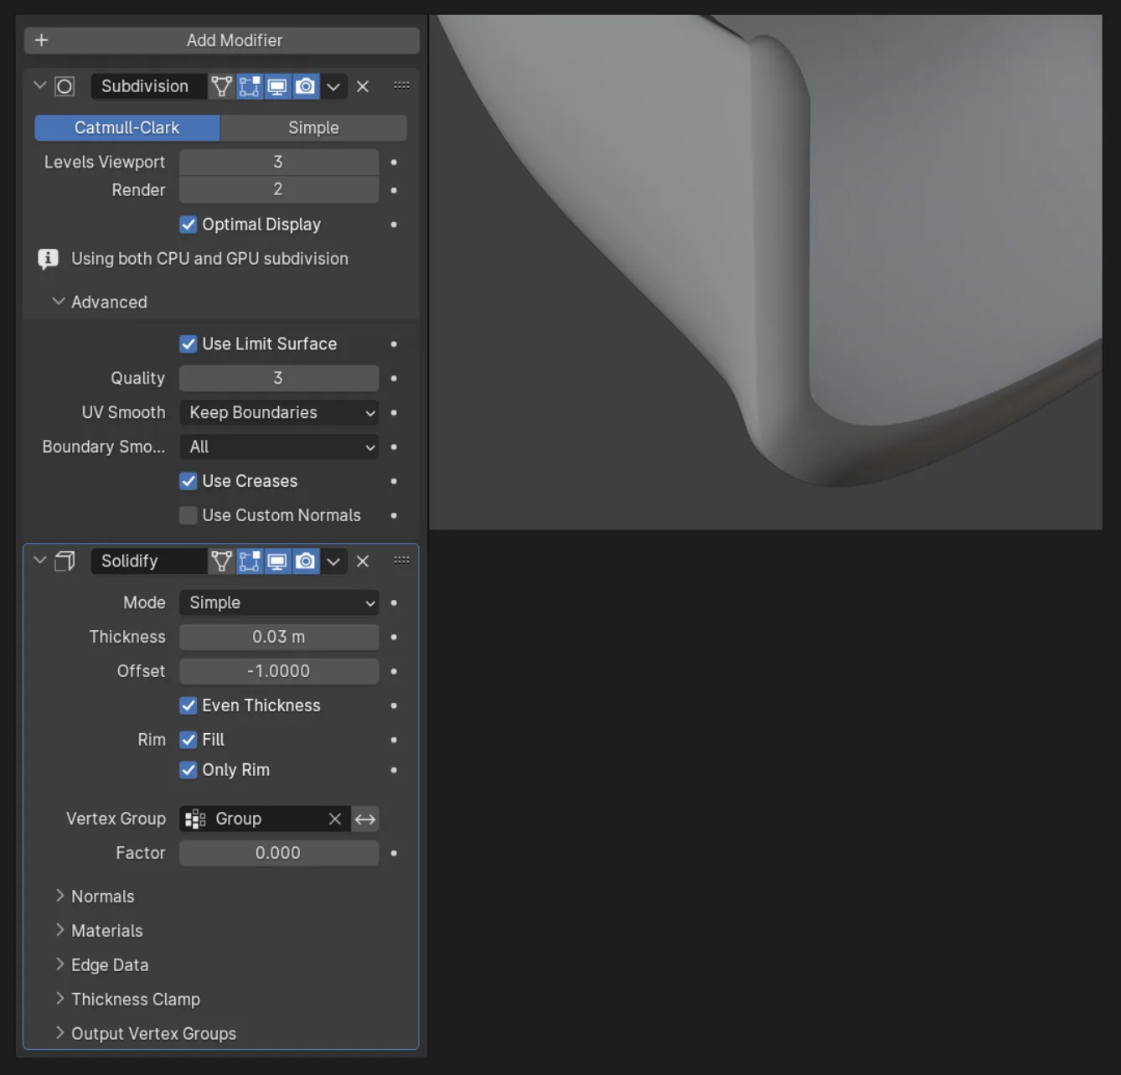The image size is (1121, 1075).
Task: Remove the Solidify modifier with X
Action: [x=363, y=561]
